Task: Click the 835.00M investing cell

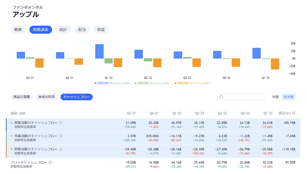Action: (x=153, y=136)
